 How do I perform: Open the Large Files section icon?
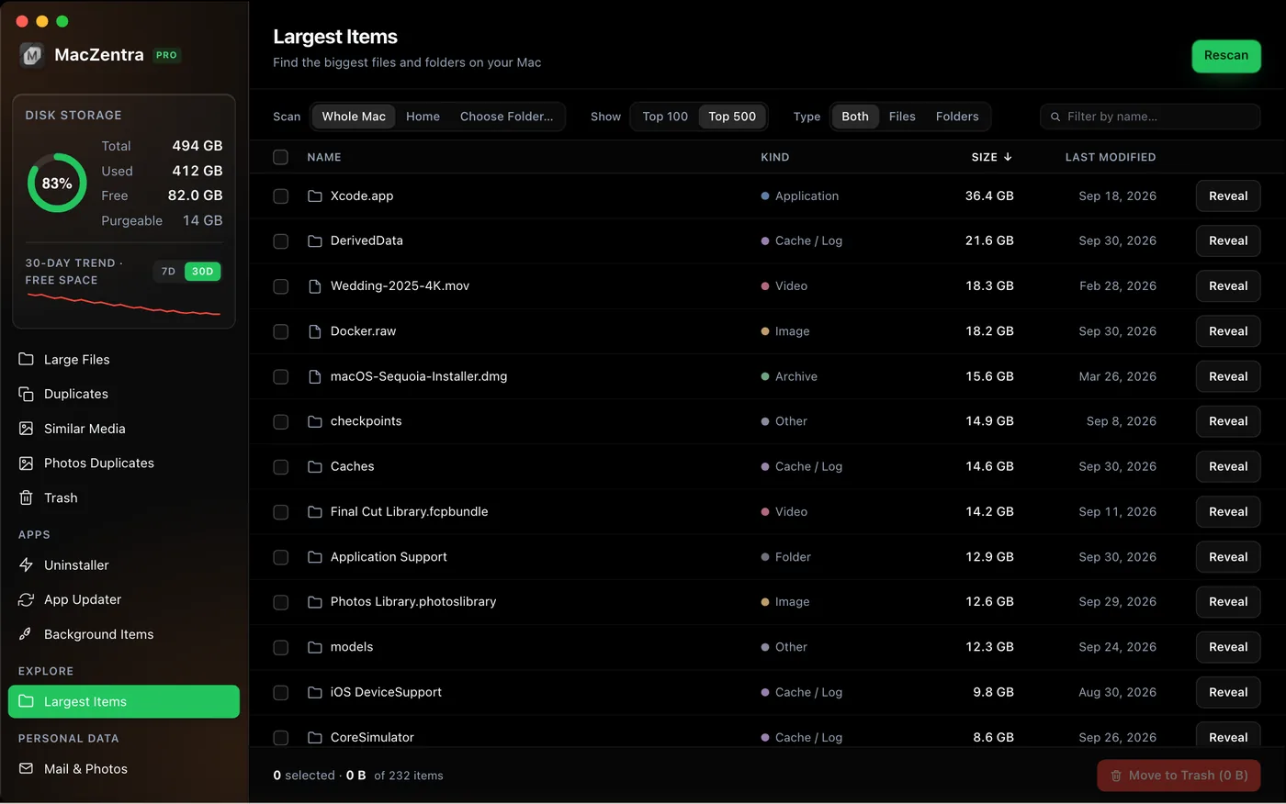[26, 359]
